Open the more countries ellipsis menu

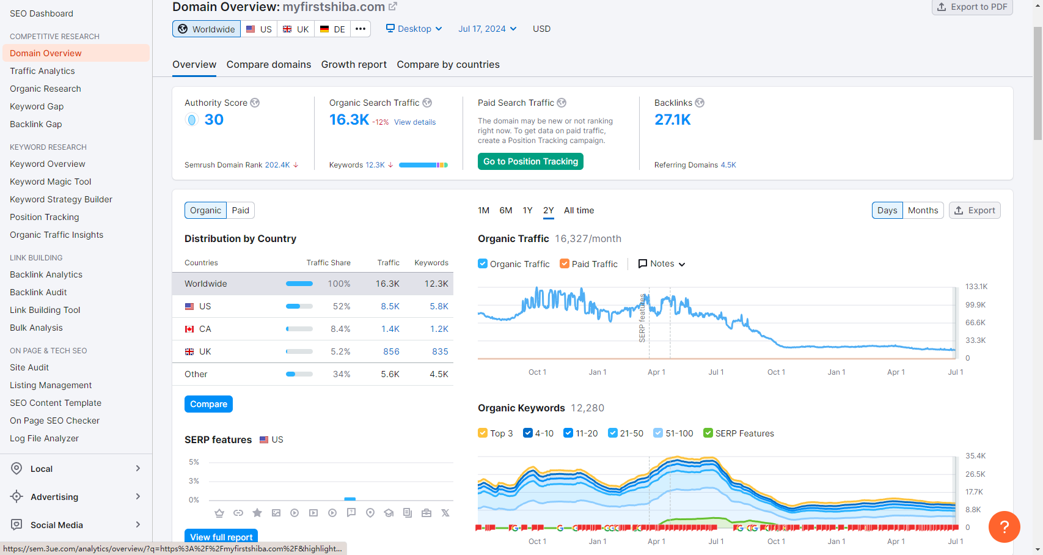(360, 29)
